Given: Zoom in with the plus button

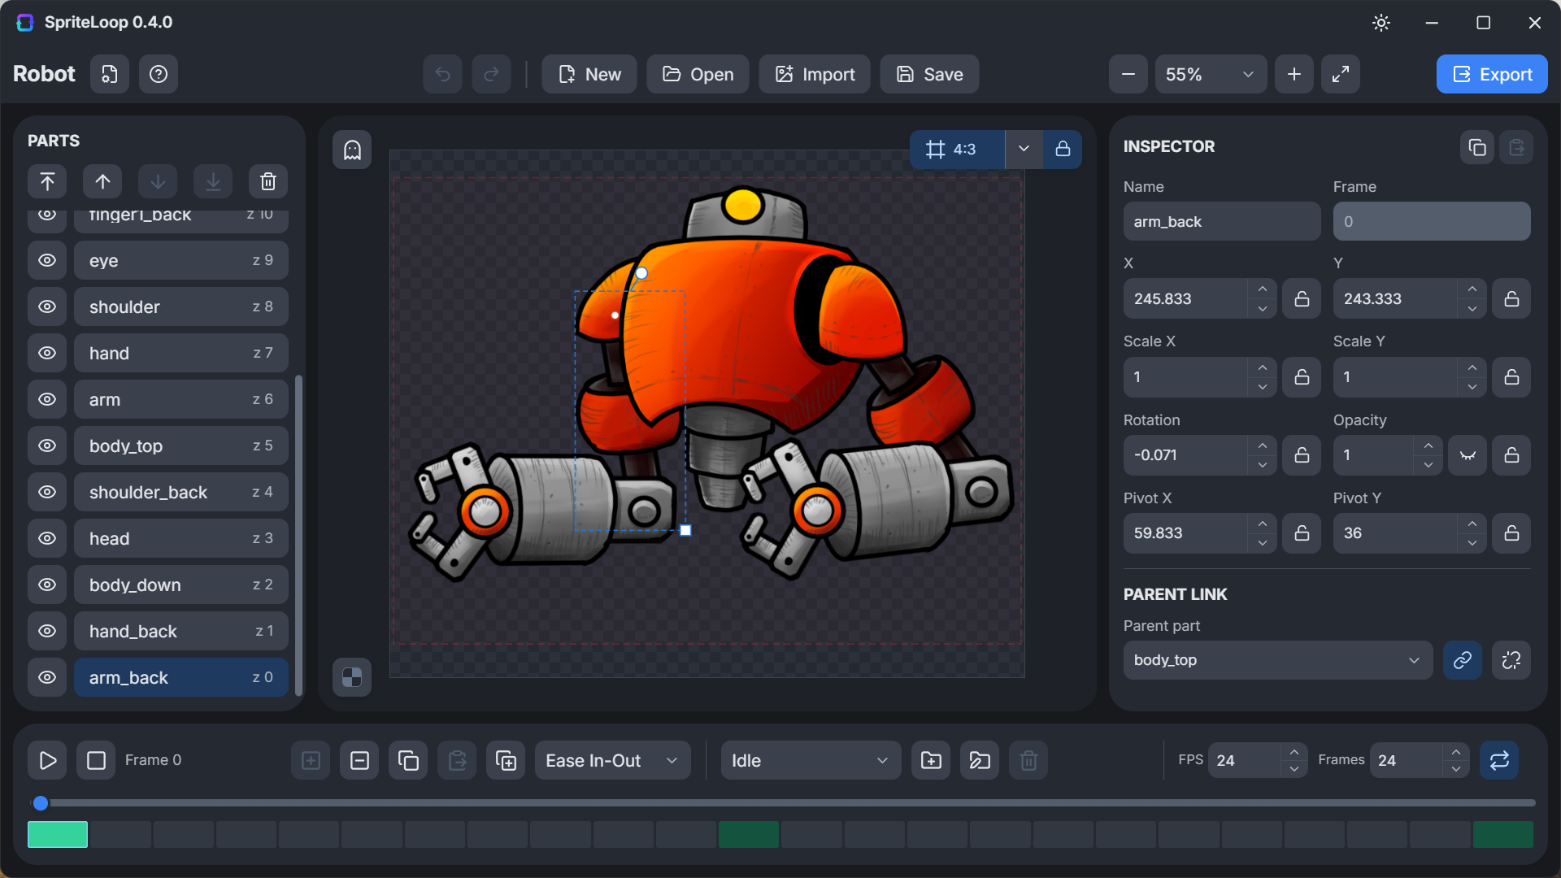Looking at the screenshot, I should tap(1294, 74).
